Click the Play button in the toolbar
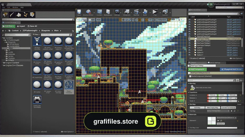 point(155,13)
